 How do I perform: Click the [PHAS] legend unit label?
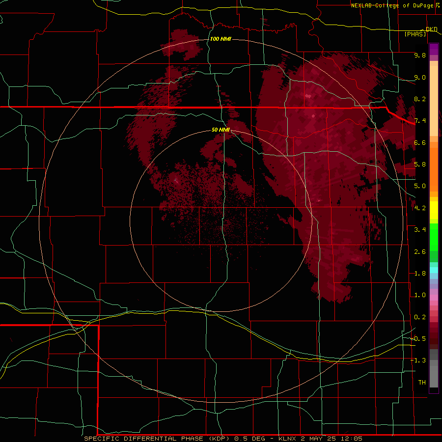[415, 34]
